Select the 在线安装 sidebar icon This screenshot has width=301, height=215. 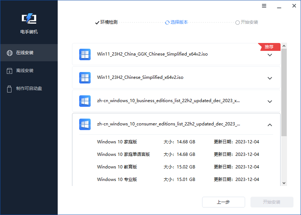[9, 52]
